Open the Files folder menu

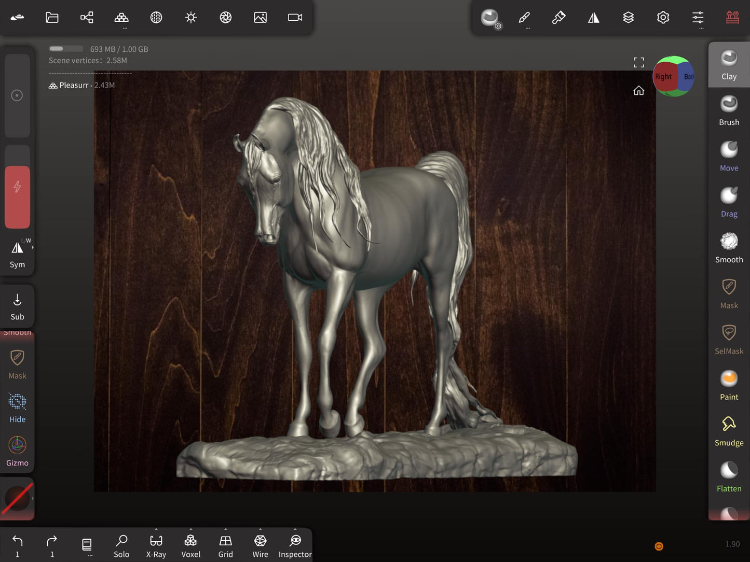(52, 18)
